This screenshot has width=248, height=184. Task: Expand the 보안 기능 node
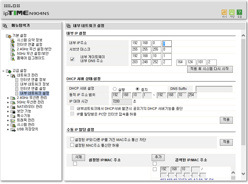tap(8, 112)
